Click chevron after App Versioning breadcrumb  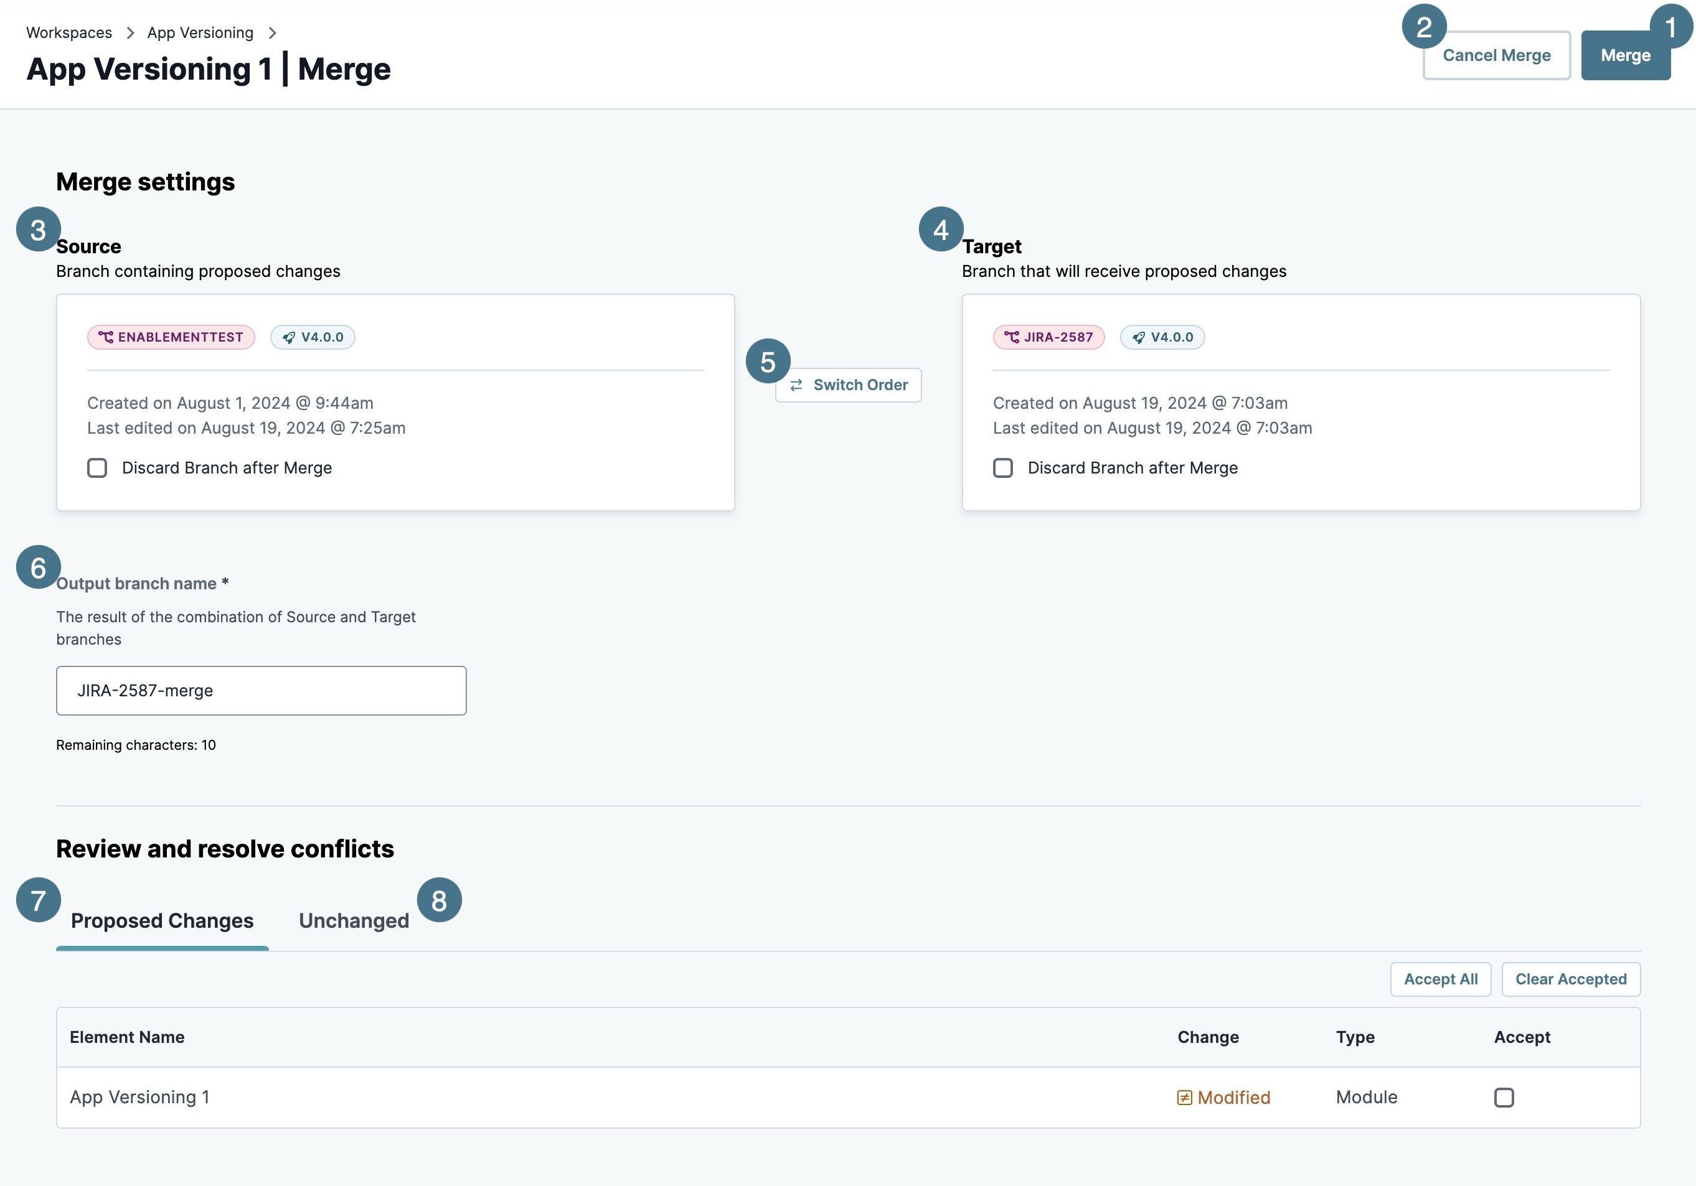(x=272, y=33)
